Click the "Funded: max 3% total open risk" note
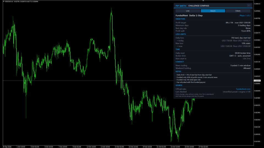Viewport: 264px width, 148px height. point(188,80)
